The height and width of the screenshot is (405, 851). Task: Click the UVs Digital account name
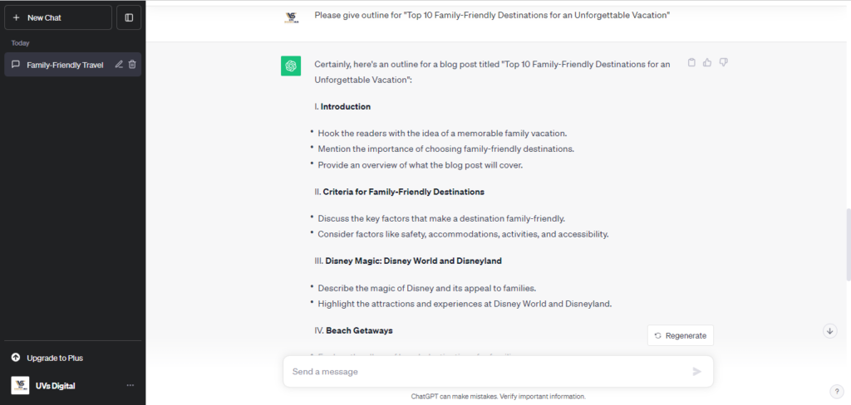(56, 385)
